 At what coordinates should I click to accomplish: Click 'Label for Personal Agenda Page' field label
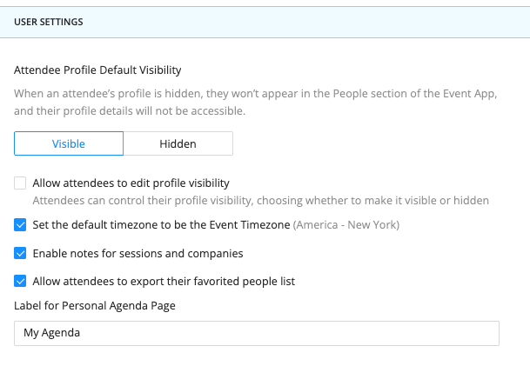coord(95,305)
